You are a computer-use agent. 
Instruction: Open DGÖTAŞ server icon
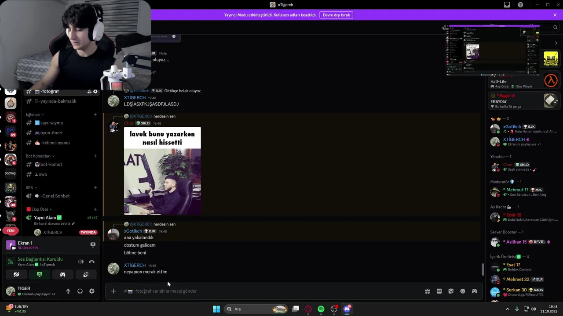pos(11,173)
